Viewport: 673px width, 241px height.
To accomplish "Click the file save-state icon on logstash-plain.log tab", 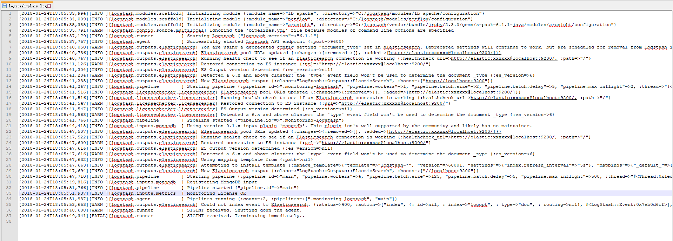I will point(4,6).
